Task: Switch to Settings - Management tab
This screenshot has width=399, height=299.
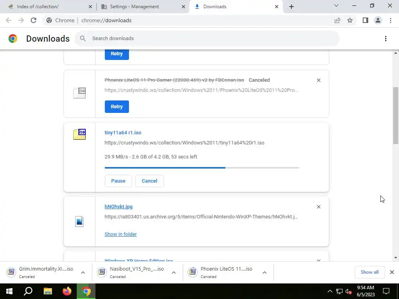Action: tap(143, 7)
